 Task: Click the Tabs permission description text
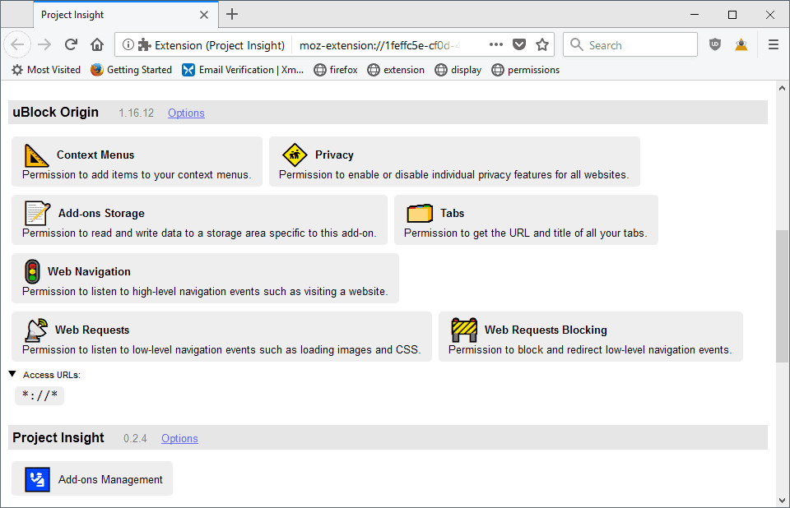tap(526, 233)
